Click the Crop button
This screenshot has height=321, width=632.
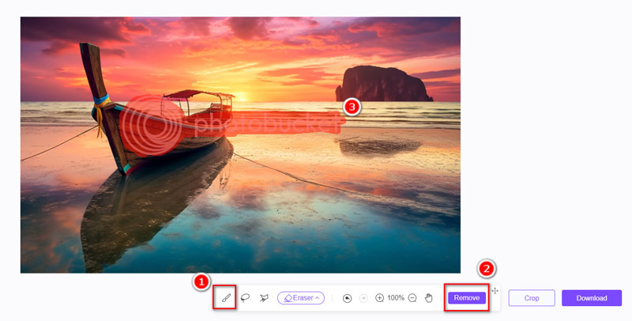532,298
